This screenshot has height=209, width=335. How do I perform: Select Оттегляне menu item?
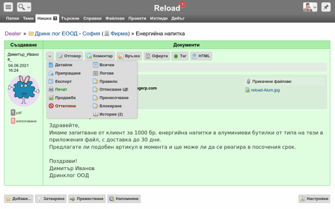(x=63, y=106)
